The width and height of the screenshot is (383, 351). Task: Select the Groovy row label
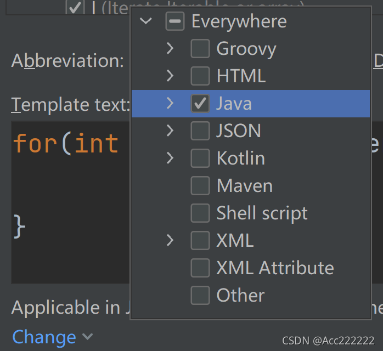246,49
